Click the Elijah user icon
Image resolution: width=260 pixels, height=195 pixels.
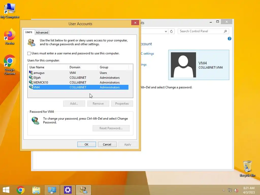31,77
